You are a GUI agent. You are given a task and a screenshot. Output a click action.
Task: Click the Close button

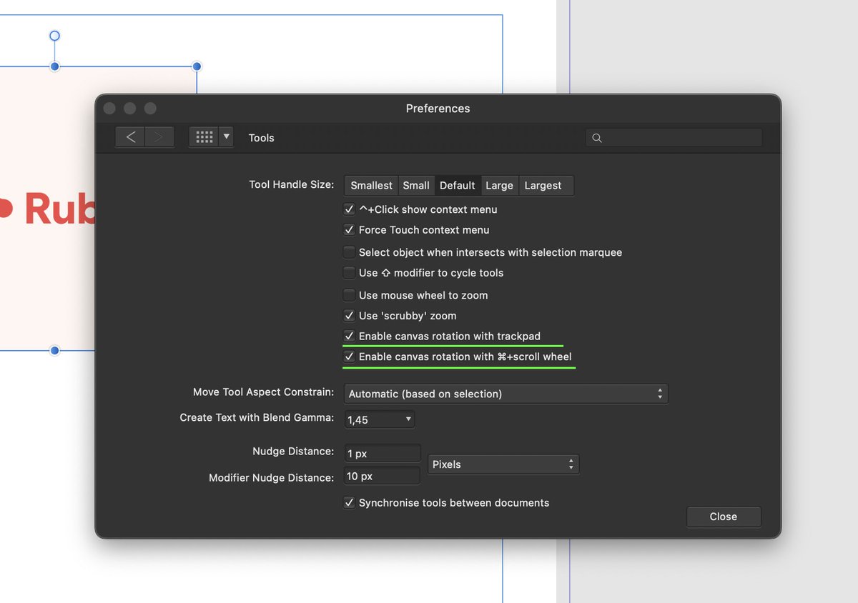(724, 517)
